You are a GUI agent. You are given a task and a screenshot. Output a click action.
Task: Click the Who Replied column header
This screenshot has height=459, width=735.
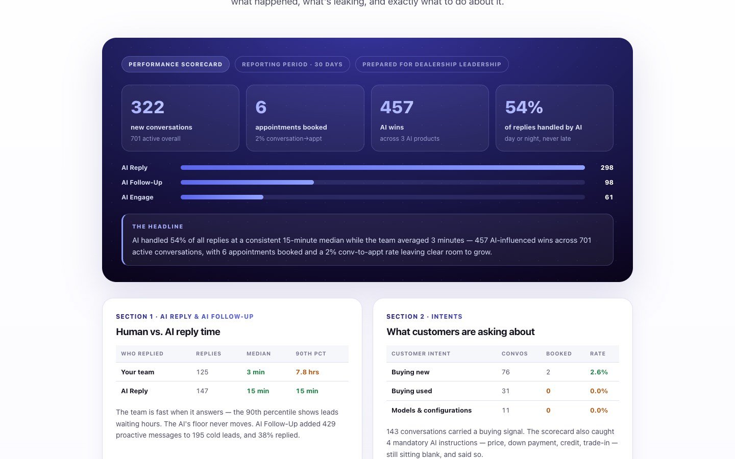(x=142, y=353)
